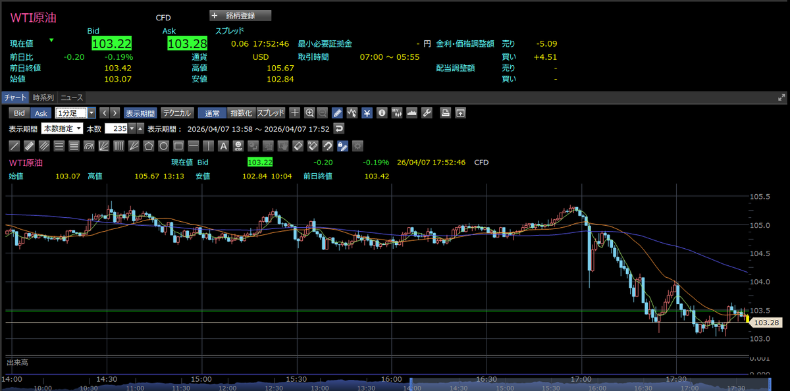Image resolution: width=790 pixels, height=391 pixels.
Task: Click the 高値 value 105.67
Action: (x=280, y=68)
